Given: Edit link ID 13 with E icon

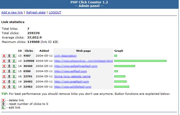Looking at the screenshot, I should point(14,61).
